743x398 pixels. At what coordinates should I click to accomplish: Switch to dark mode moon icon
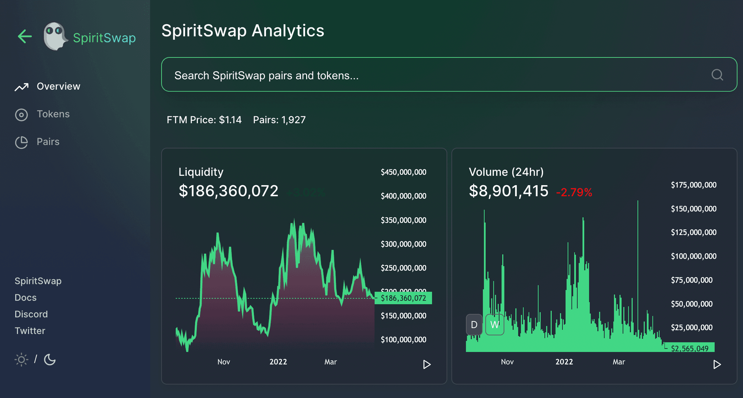(50, 360)
